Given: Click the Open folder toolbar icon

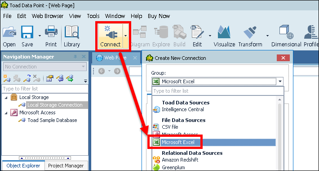Looking at the screenshot, I should click(x=9, y=32).
